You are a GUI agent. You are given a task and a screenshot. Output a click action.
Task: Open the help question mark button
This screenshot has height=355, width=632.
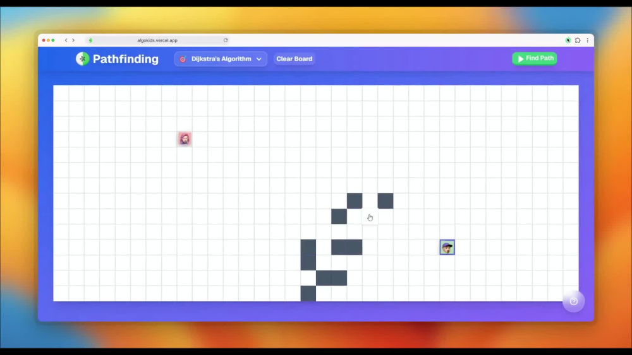[x=574, y=301]
